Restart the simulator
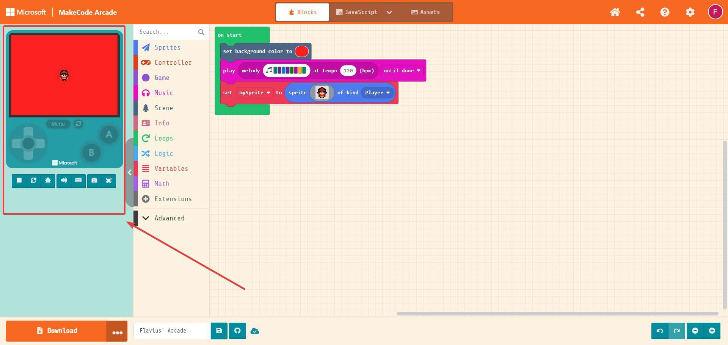728x345 pixels. pos(33,181)
